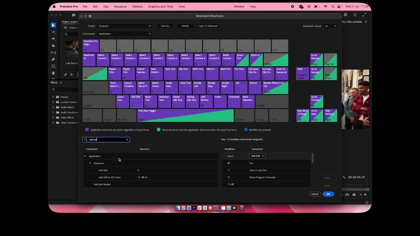This screenshot has width=420, height=236.
Task: Go to the Home screen icon
Action: point(73,15)
